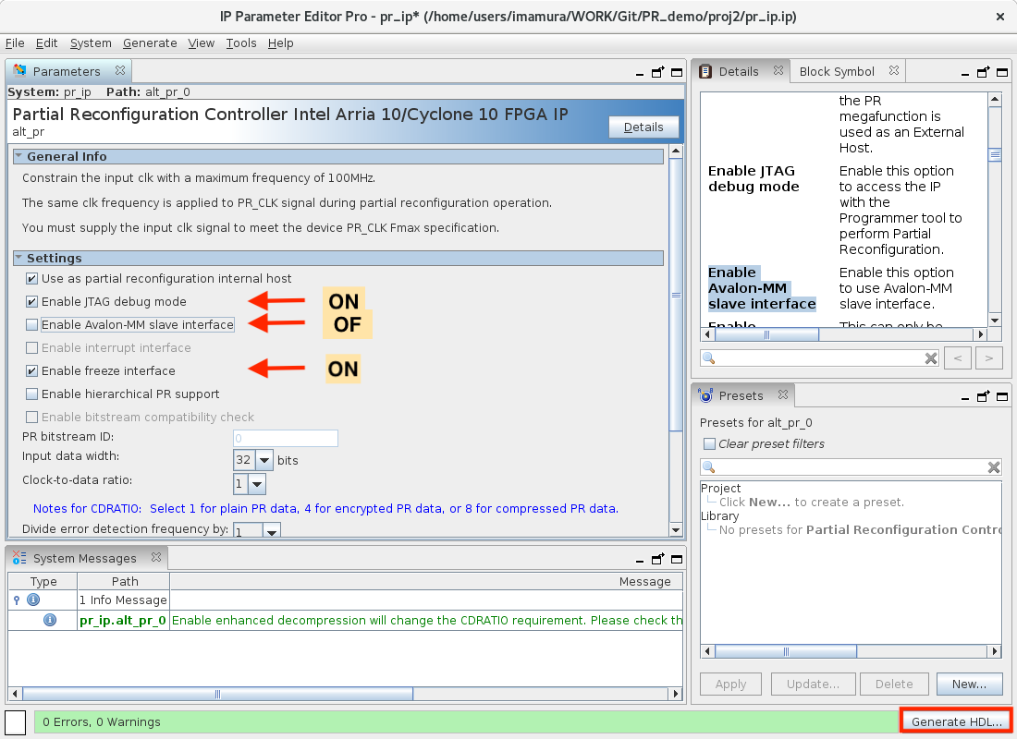Image resolution: width=1017 pixels, height=739 pixels.
Task: Clear the Presets search field with its X icon
Action: (993, 466)
